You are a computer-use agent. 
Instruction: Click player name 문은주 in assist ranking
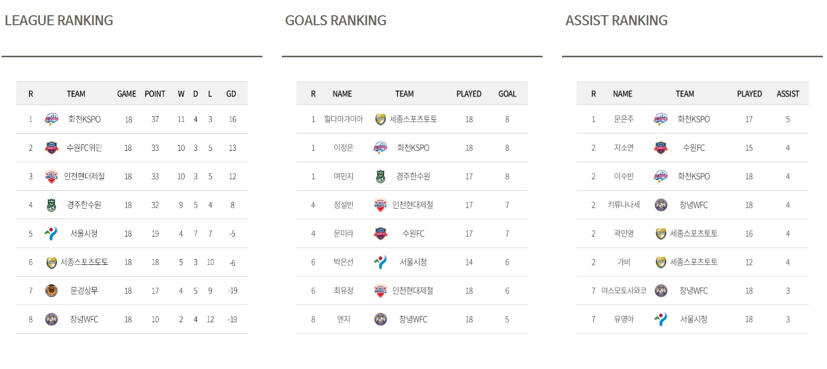pos(624,119)
